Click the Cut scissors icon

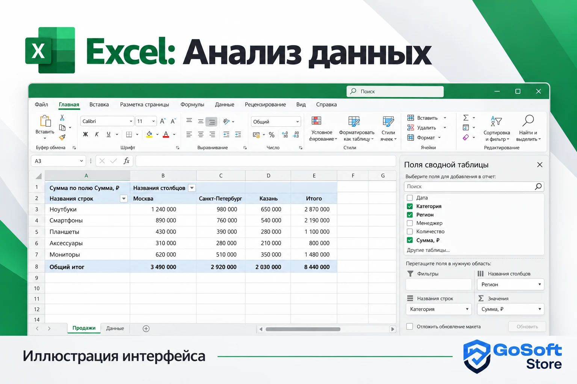point(62,118)
